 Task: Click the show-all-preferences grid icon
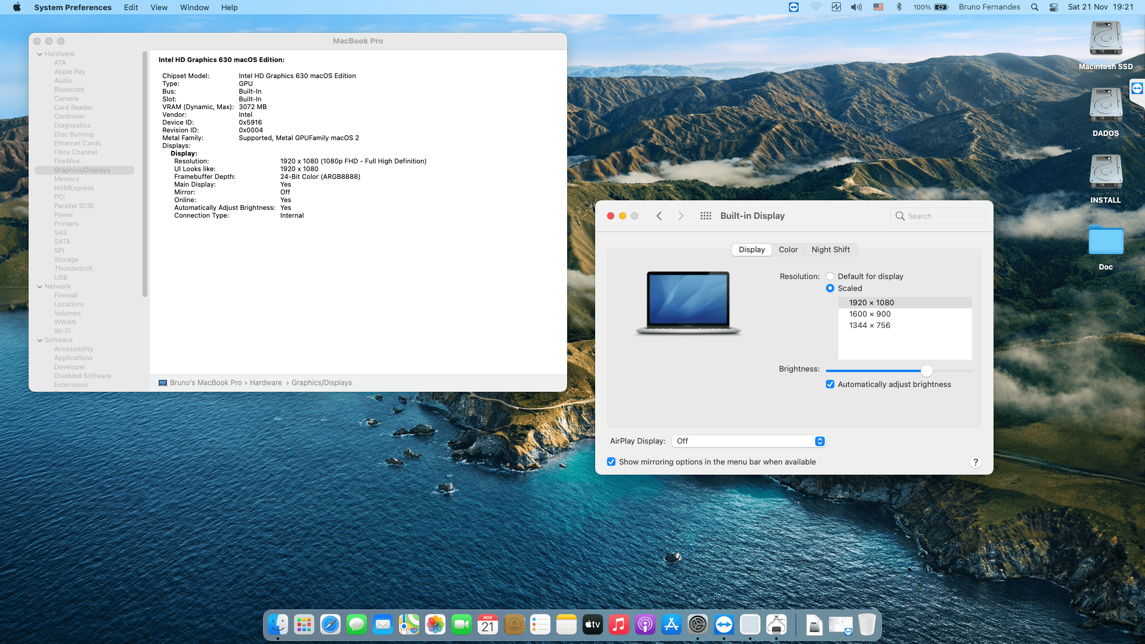pyautogui.click(x=705, y=215)
